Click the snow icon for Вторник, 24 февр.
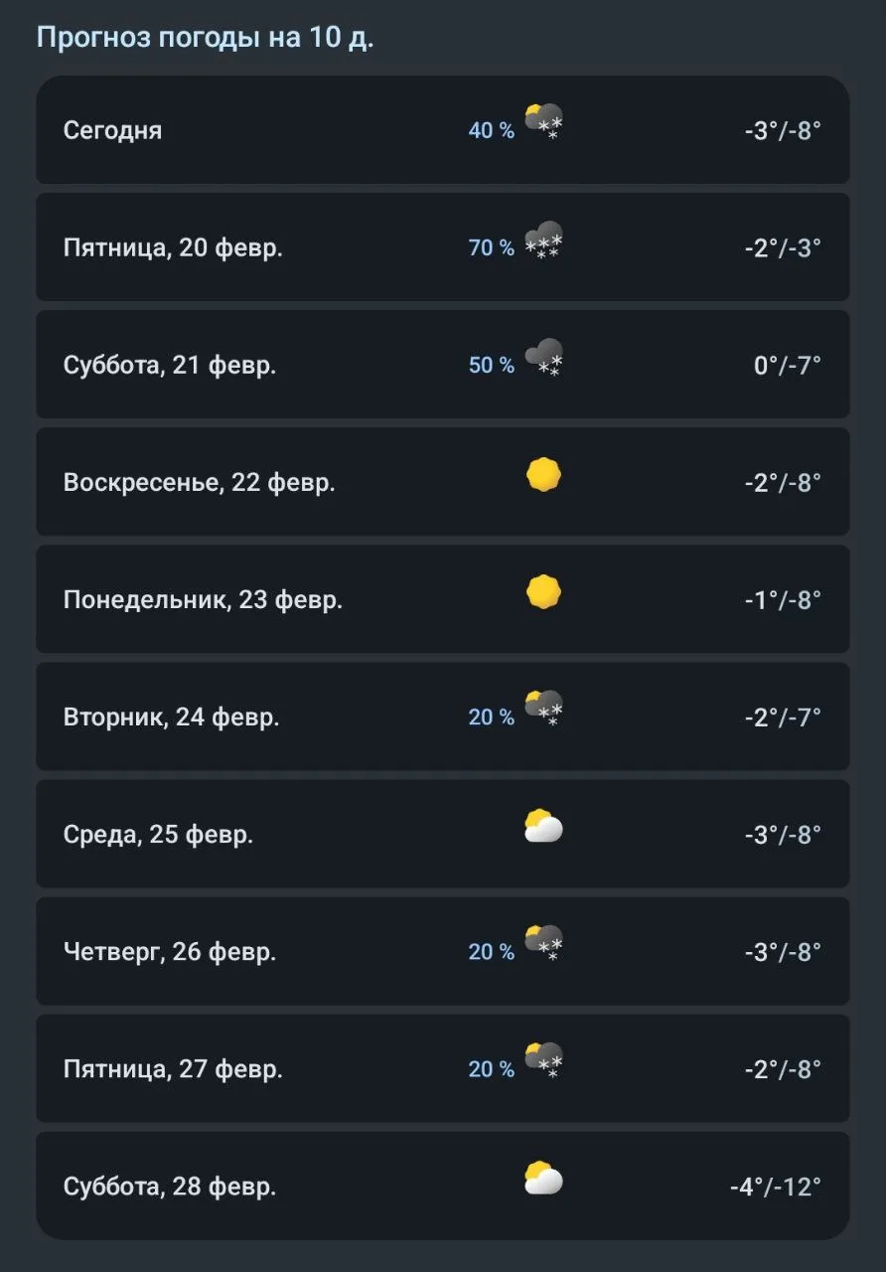Viewport: 886px width, 1272px height. pyautogui.click(x=543, y=709)
